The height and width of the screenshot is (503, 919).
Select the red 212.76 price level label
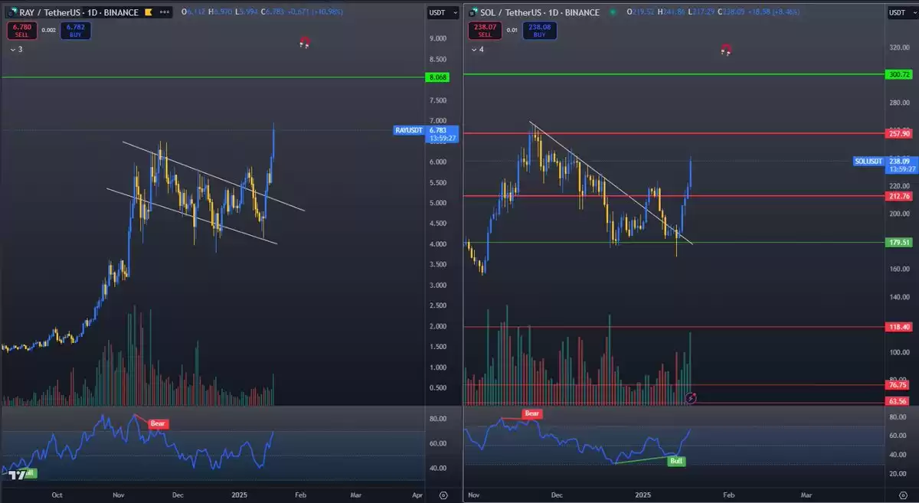click(x=900, y=196)
